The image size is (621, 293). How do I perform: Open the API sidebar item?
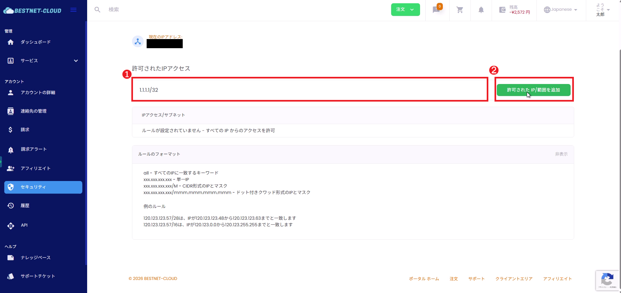click(x=24, y=225)
